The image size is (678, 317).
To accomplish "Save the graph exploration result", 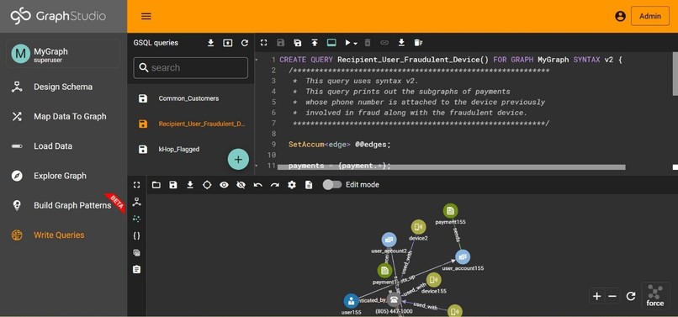I will tap(173, 185).
